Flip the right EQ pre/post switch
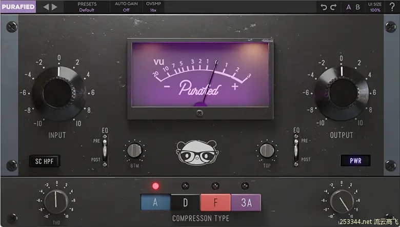 [296, 150]
